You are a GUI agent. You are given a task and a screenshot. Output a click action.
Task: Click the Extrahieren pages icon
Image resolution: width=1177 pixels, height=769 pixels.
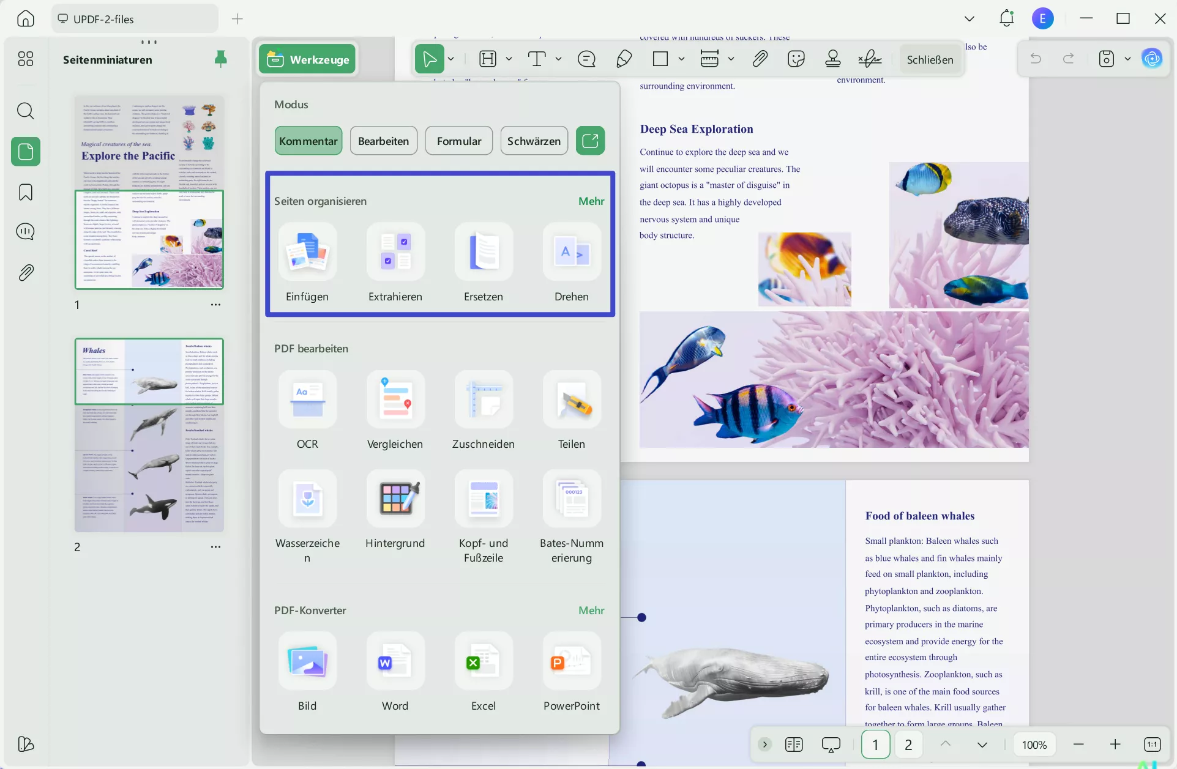click(395, 251)
